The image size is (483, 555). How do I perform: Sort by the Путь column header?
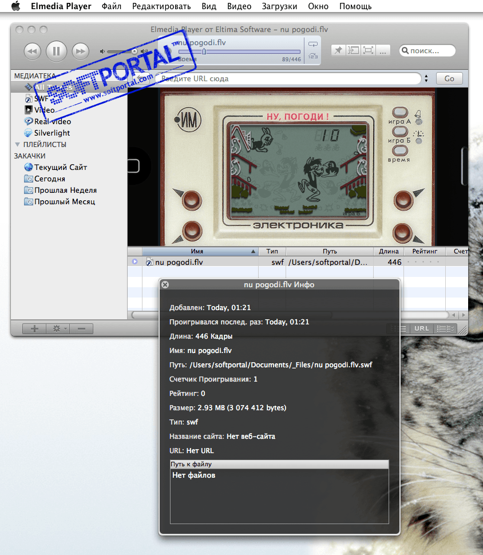(x=330, y=251)
